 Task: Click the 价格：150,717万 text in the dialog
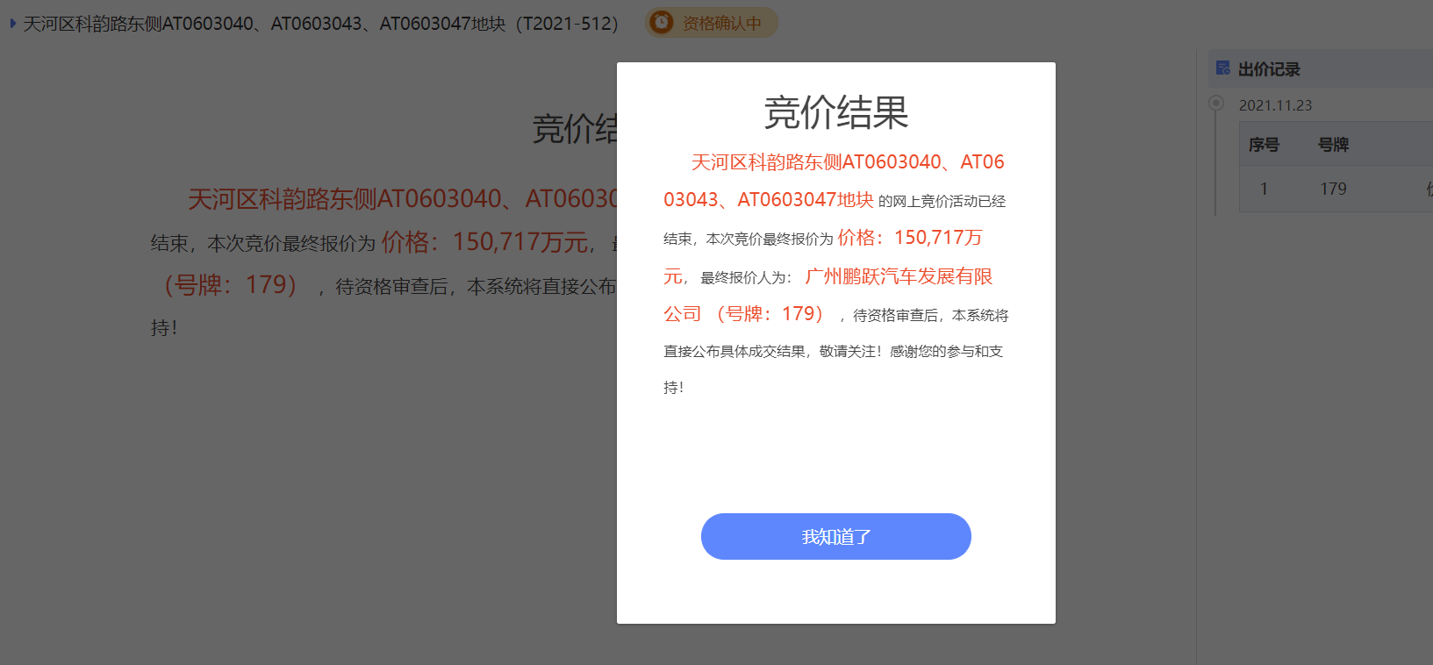click(x=909, y=238)
